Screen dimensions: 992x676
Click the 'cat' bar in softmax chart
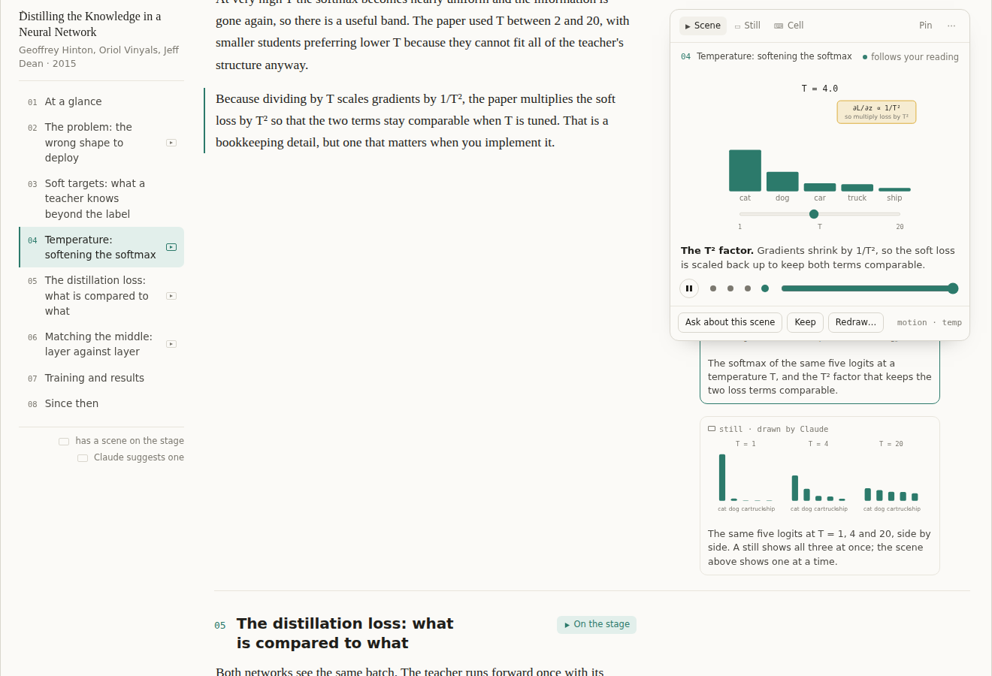click(x=745, y=171)
